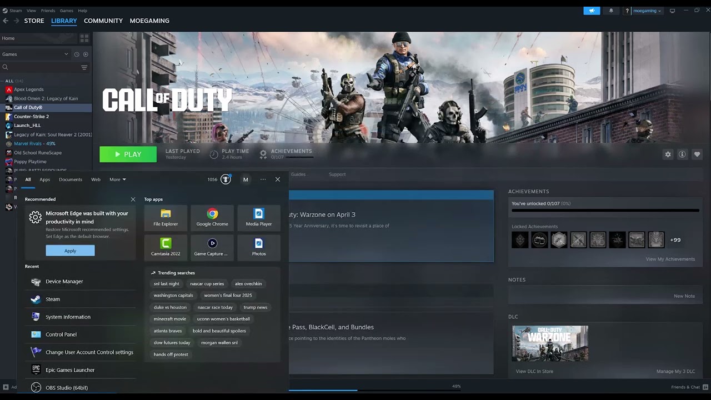Open File Explorer from Top apps
The height and width of the screenshot is (400, 711).
(166, 217)
